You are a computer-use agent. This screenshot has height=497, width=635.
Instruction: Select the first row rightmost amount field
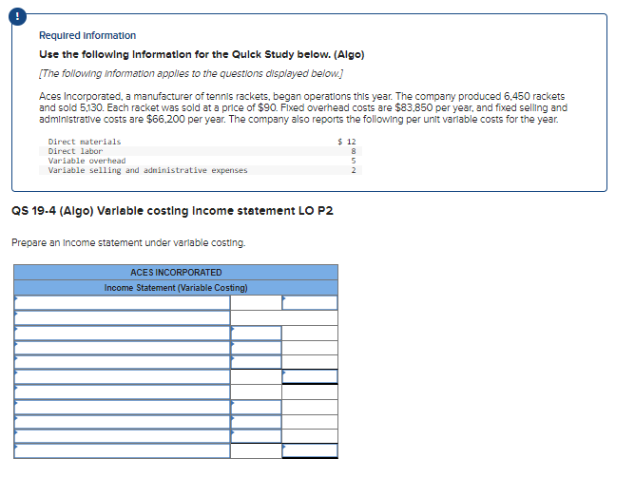click(x=310, y=303)
